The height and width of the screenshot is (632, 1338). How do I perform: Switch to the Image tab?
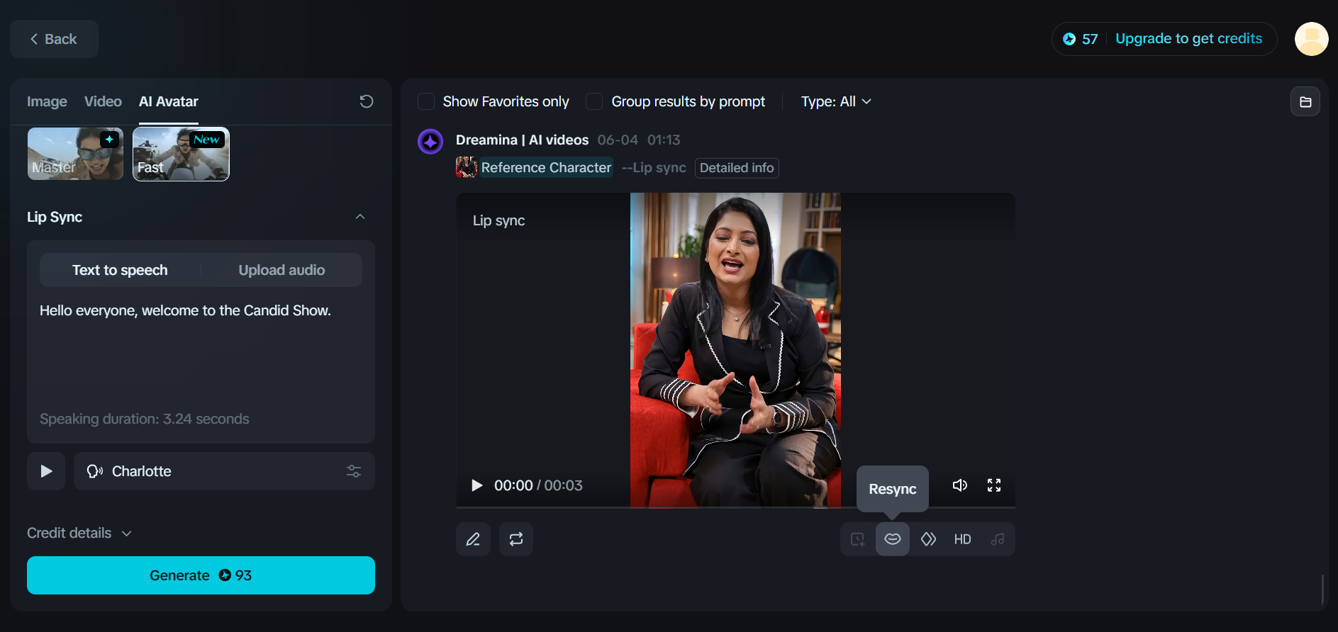tap(47, 101)
